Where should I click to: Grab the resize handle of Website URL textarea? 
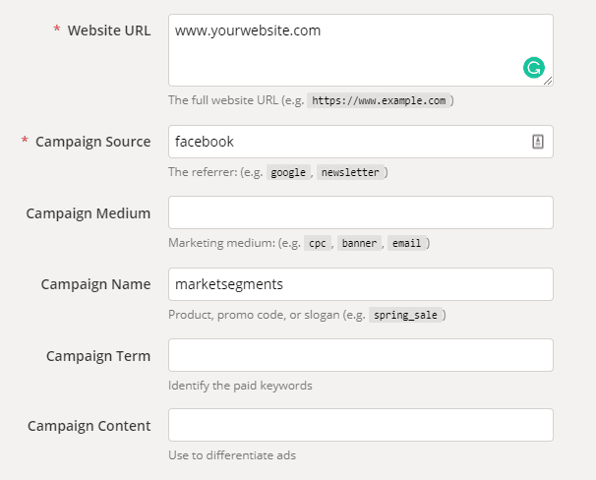[x=548, y=81]
